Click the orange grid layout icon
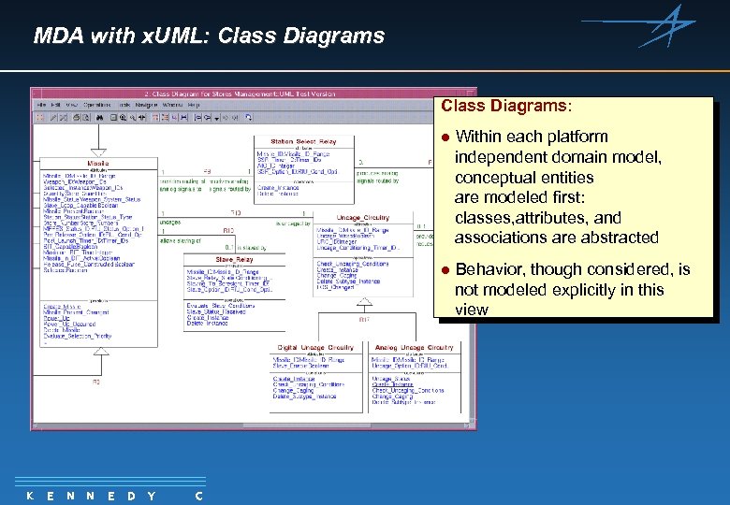Screen dimensions: 730x505 (165, 118)
